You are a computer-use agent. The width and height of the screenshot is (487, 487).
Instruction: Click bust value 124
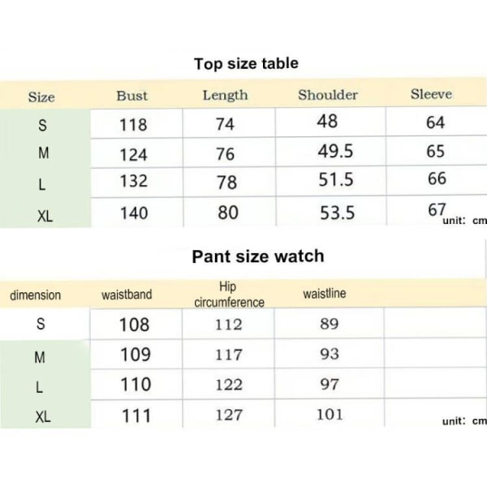pyautogui.click(x=134, y=155)
